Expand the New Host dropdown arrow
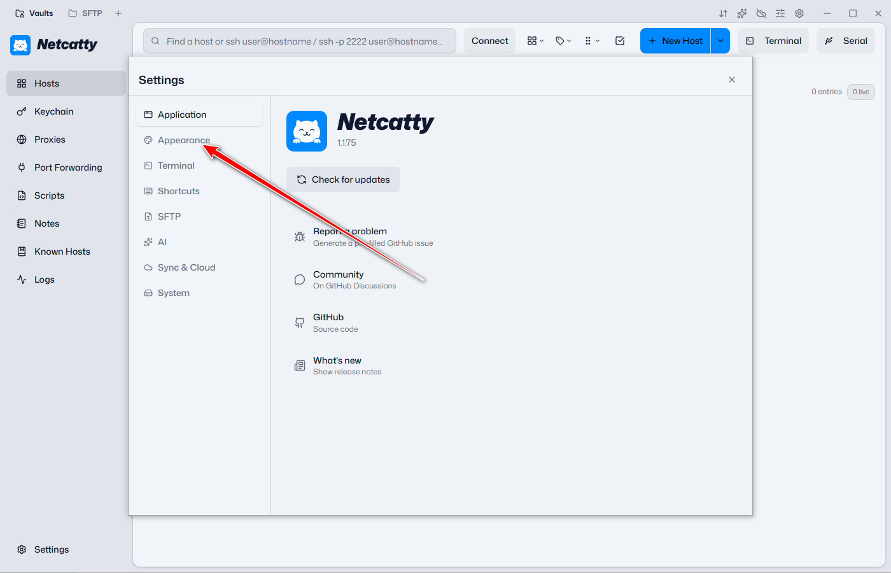891x573 pixels. pyautogui.click(x=720, y=41)
